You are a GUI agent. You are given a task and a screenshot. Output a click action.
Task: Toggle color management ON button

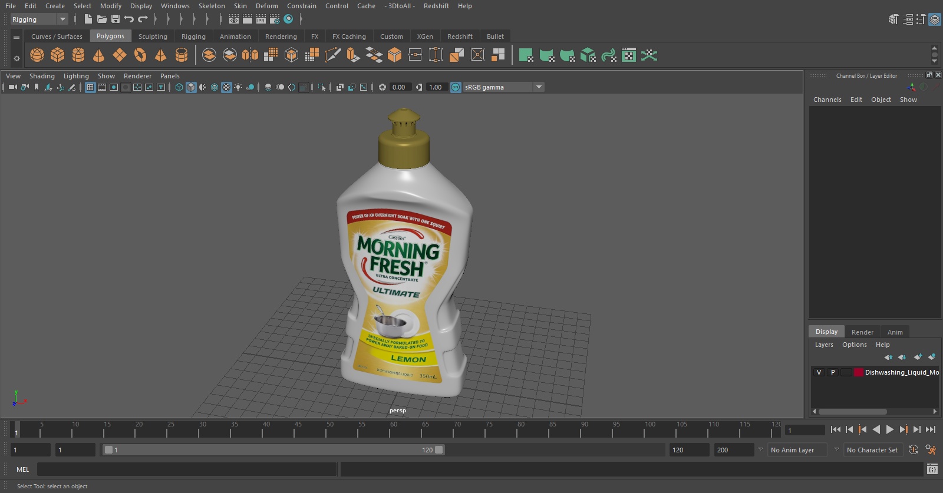(x=456, y=87)
